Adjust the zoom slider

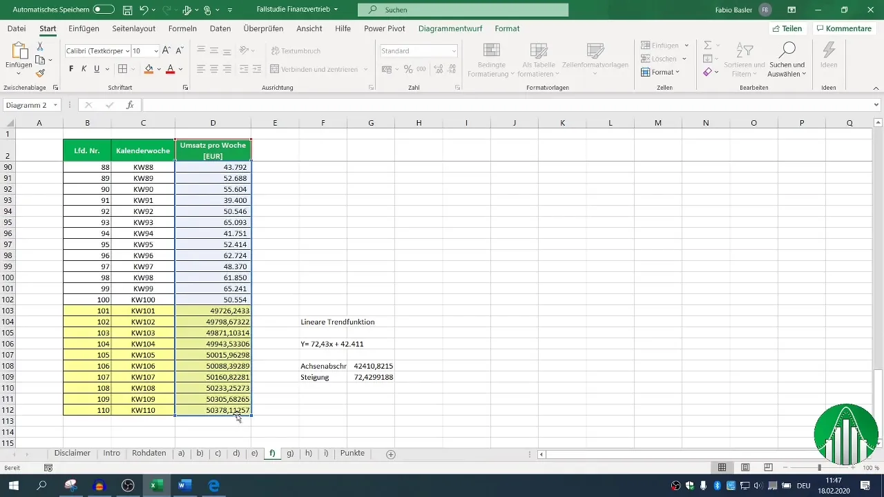coord(819,467)
